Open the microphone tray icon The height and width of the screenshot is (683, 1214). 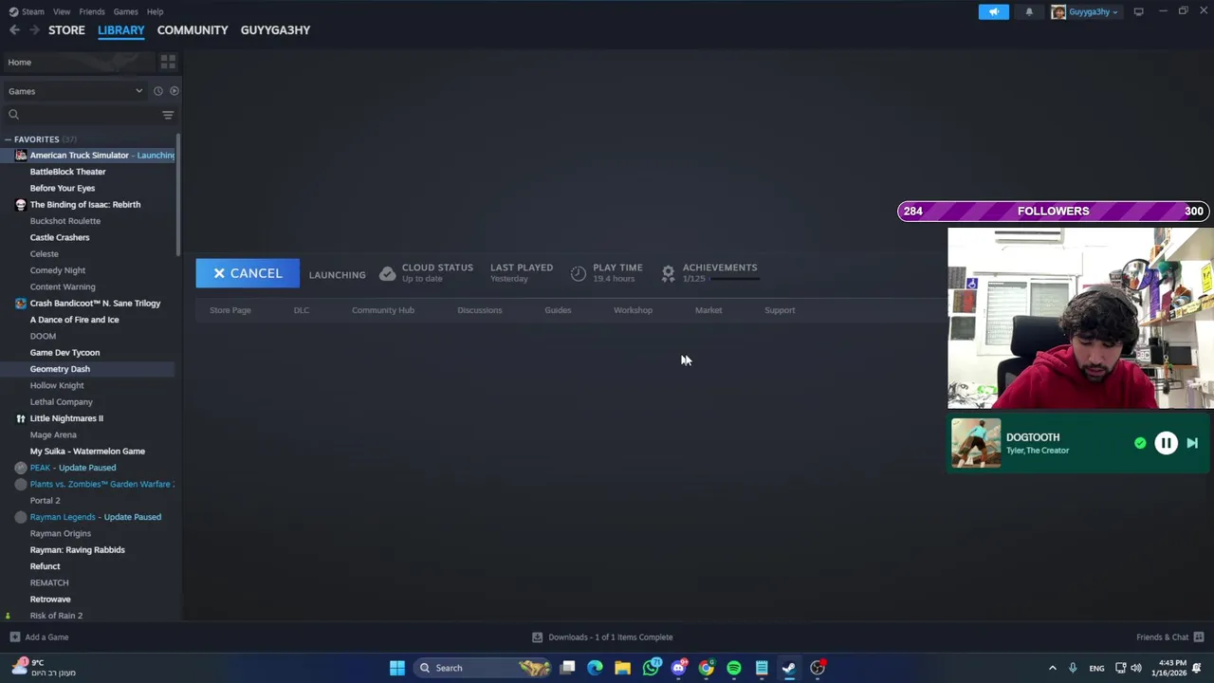pos(1073,668)
